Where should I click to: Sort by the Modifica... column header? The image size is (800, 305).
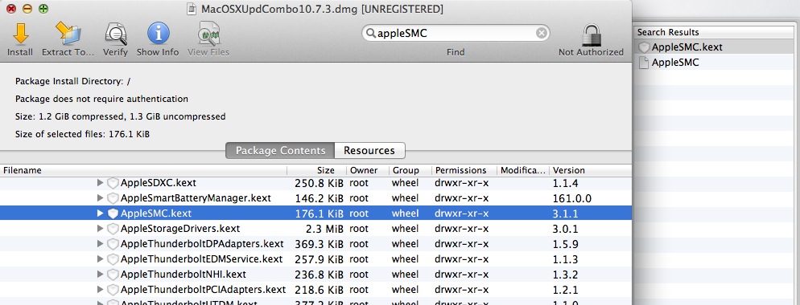[523, 171]
